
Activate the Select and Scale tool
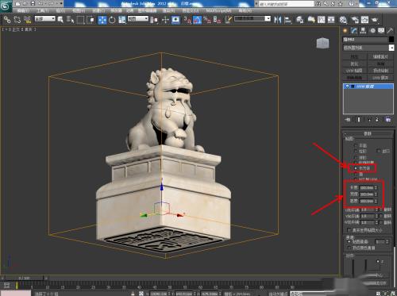coord(122,20)
